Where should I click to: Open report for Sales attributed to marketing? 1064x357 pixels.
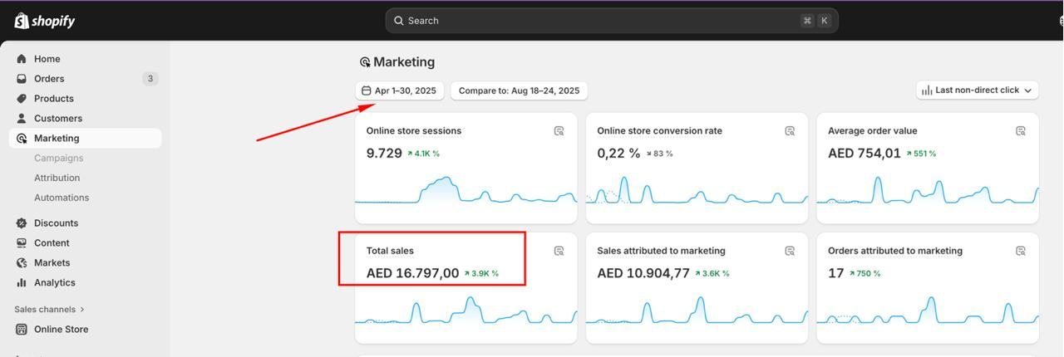[790, 251]
